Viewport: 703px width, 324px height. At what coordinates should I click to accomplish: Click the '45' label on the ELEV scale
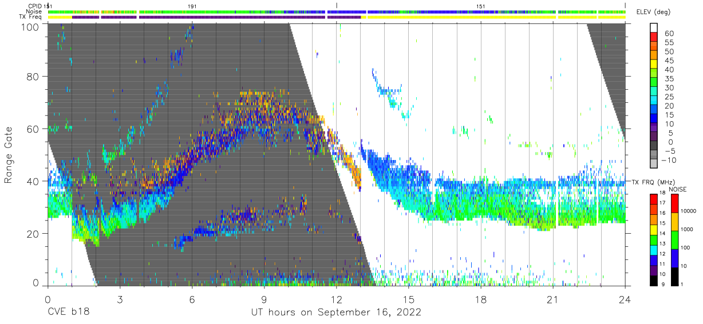click(670, 61)
